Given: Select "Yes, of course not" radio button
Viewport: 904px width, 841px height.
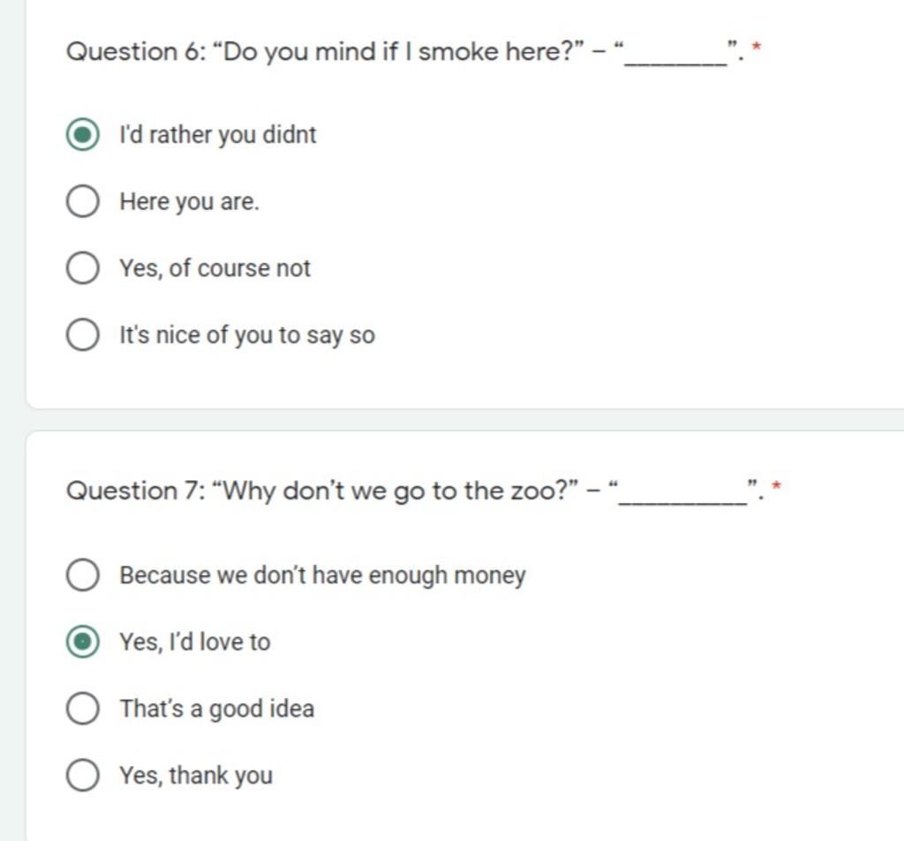Looking at the screenshot, I should [x=82, y=268].
